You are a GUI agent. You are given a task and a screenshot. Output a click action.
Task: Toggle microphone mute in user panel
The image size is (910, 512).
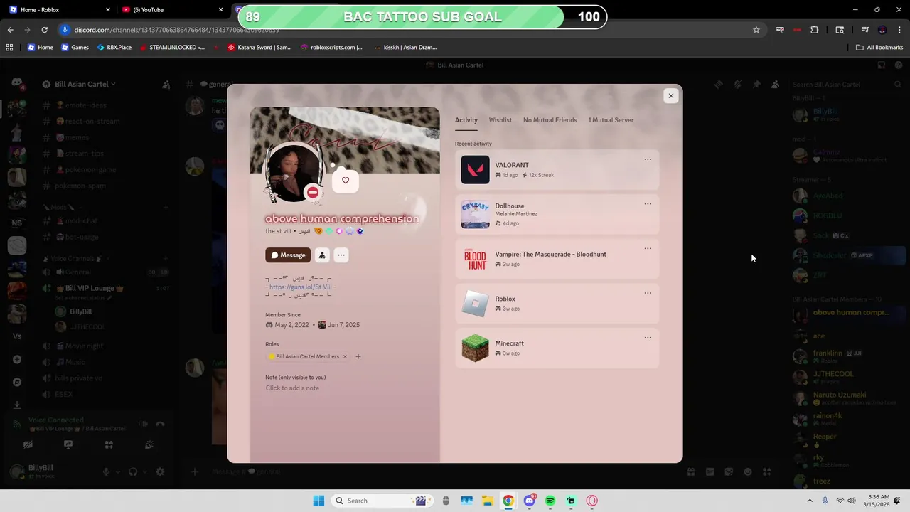106,471
